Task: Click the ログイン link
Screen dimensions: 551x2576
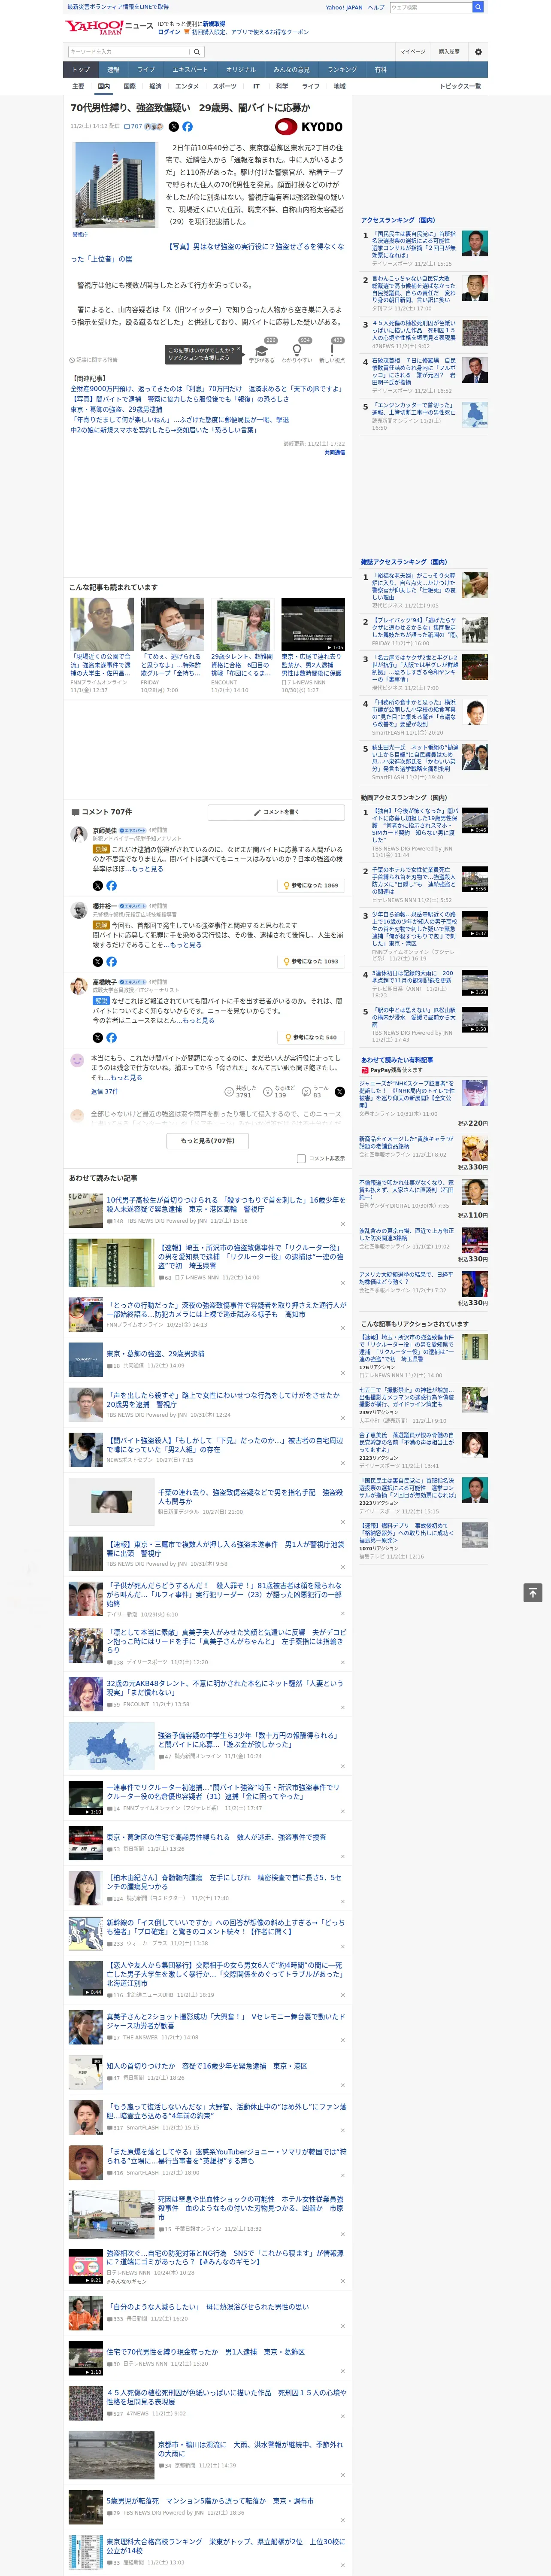Action: (169, 32)
